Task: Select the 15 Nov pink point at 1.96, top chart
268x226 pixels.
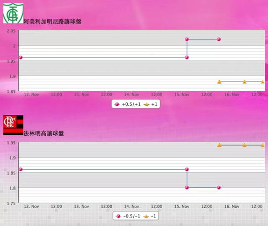Action: click(x=187, y=57)
